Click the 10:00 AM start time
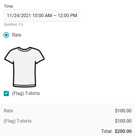 coord(42,15)
